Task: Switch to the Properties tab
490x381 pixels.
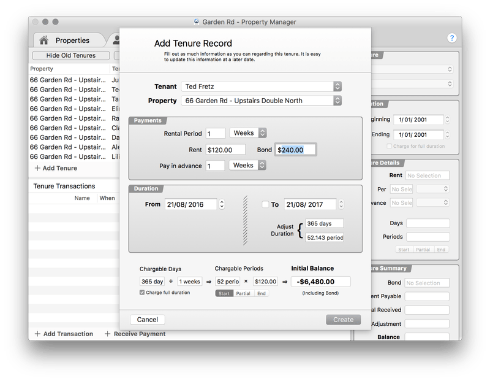Action: (69, 40)
